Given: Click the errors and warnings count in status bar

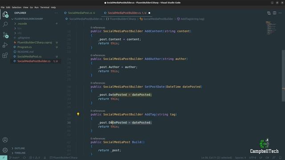Looking at the screenshot, I should 35,158.
